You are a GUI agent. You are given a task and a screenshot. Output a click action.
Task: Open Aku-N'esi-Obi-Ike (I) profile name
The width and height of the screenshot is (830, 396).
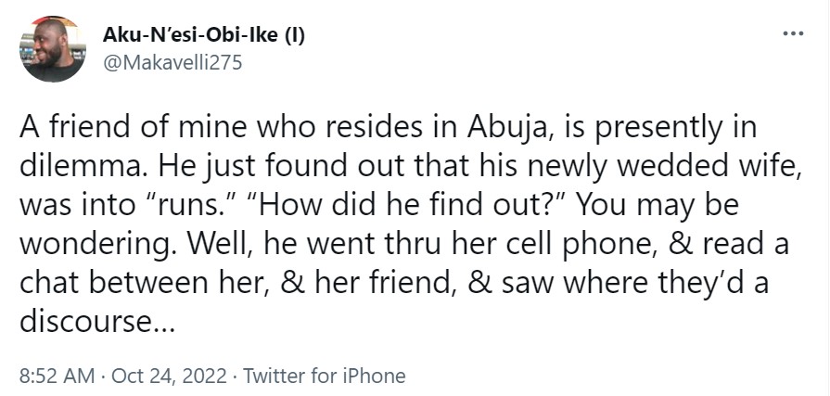[x=207, y=36]
